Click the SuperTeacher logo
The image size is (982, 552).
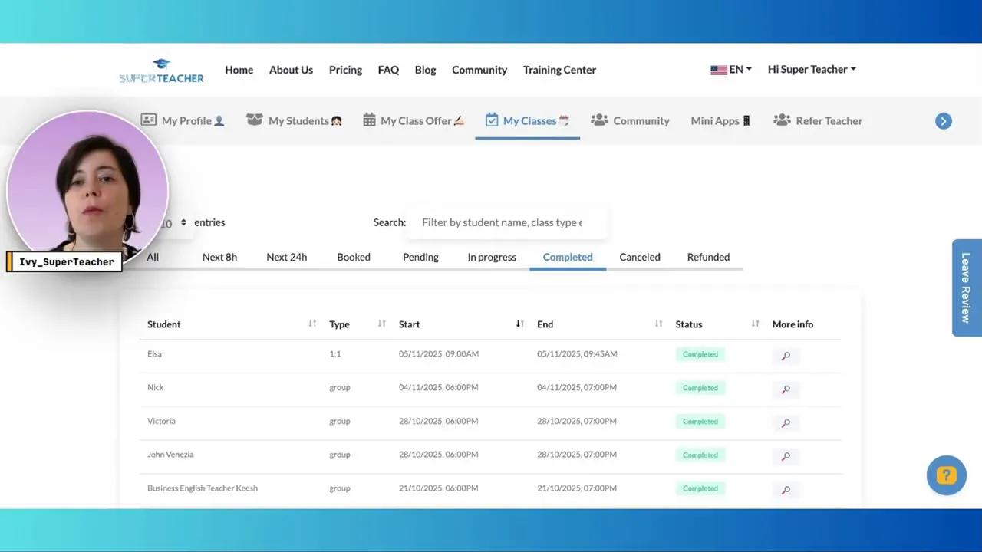pyautogui.click(x=161, y=70)
